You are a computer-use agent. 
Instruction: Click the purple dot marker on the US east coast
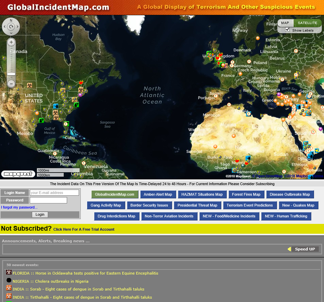pyautogui.click(x=80, y=95)
